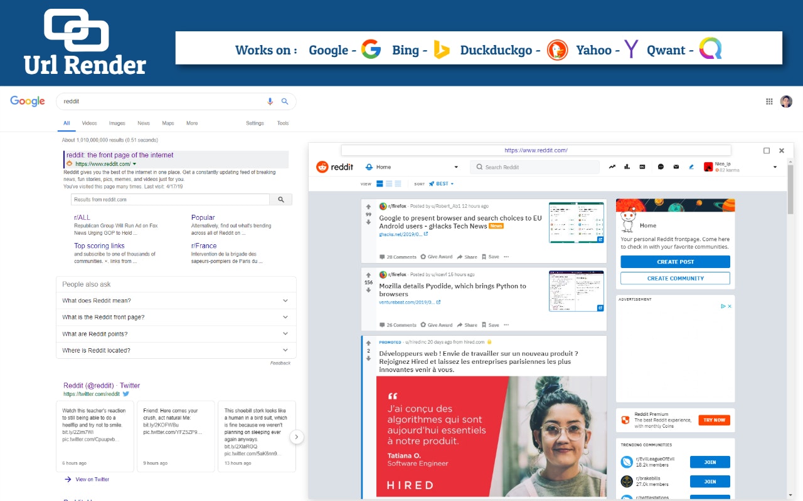Click the CREATE POST button
803x501 pixels.
click(675, 262)
